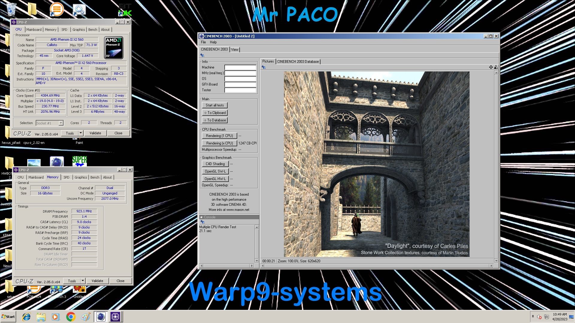Click Start all tests button
The image size is (575, 323).
click(215, 105)
